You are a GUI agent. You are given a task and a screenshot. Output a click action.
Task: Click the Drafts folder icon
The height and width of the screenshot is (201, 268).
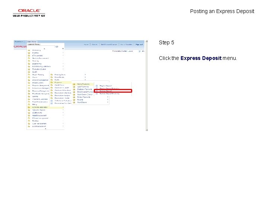click(x=51, y=80)
